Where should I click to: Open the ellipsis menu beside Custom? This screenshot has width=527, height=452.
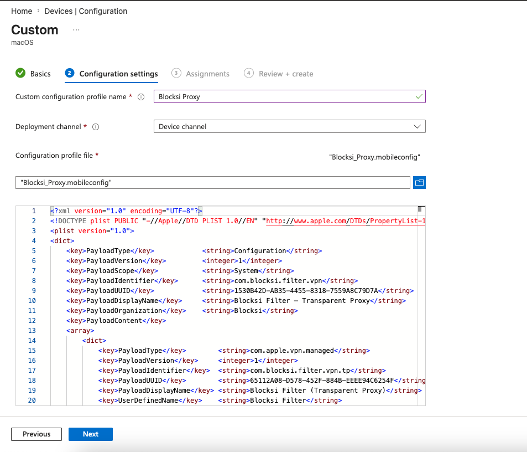click(x=76, y=30)
